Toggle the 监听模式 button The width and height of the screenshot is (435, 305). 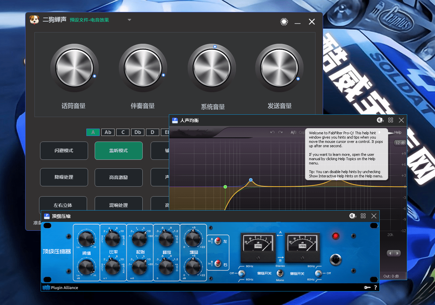tap(119, 151)
